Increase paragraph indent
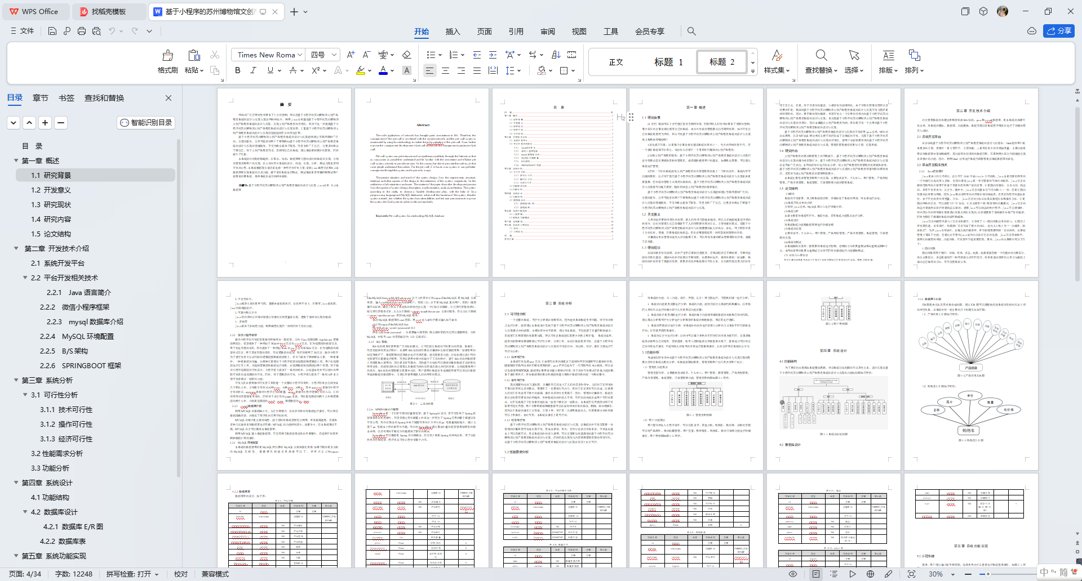 [x=493, y=55]
